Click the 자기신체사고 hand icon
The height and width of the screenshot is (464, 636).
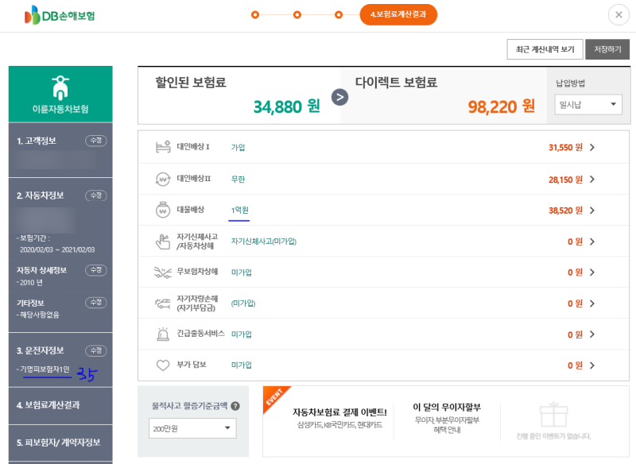[x=163, y=242]
